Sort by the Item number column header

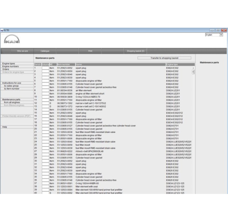[x=64, y=65]
